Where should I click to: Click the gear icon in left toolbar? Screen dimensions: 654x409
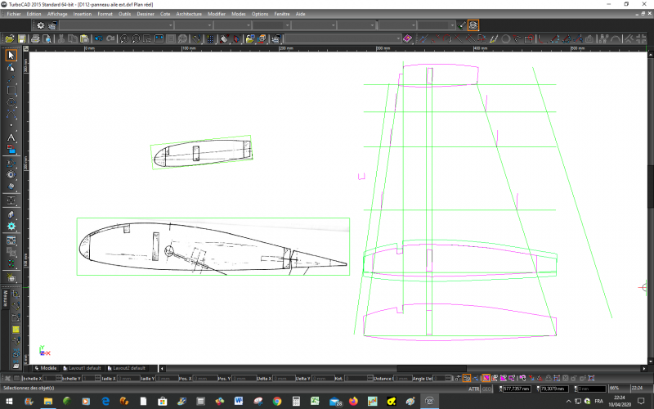coord(11,226)
